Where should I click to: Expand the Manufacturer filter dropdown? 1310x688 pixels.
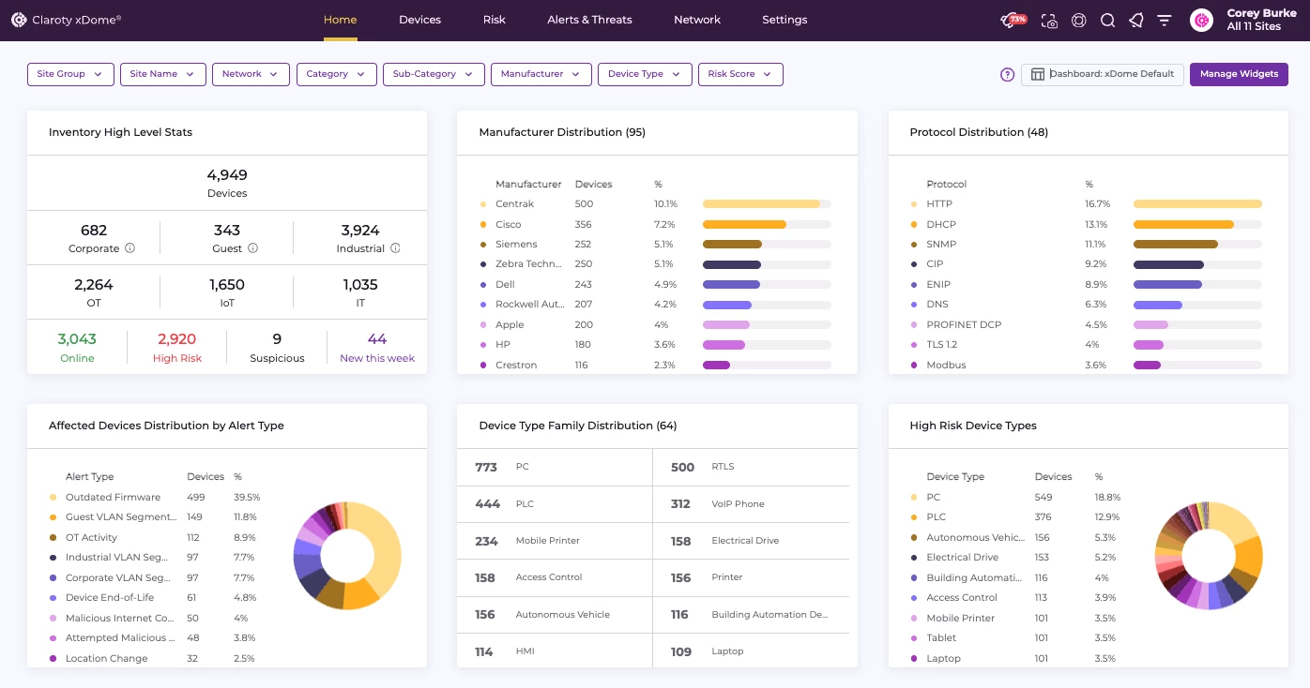point(541,74)
